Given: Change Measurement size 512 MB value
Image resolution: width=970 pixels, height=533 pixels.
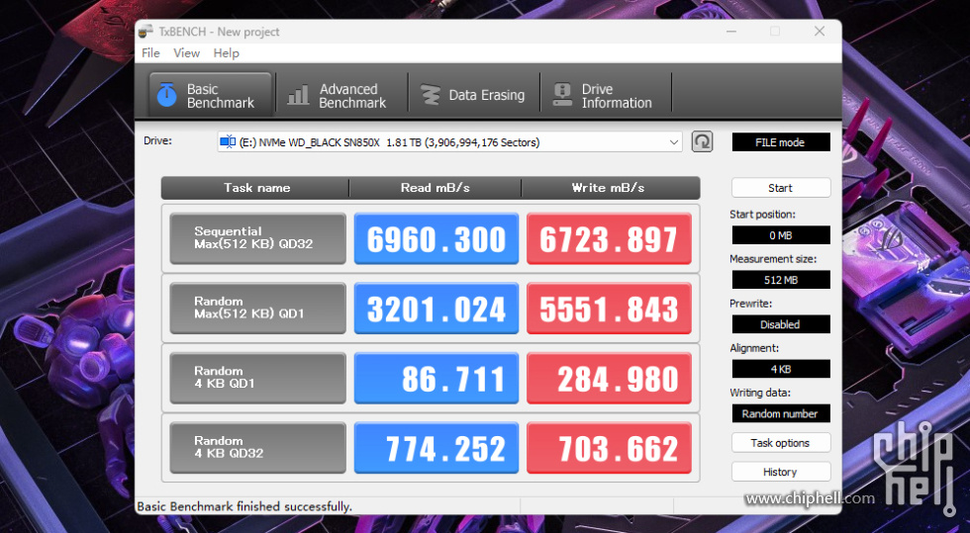Looking at the screenshot, I should pos(781,280).
